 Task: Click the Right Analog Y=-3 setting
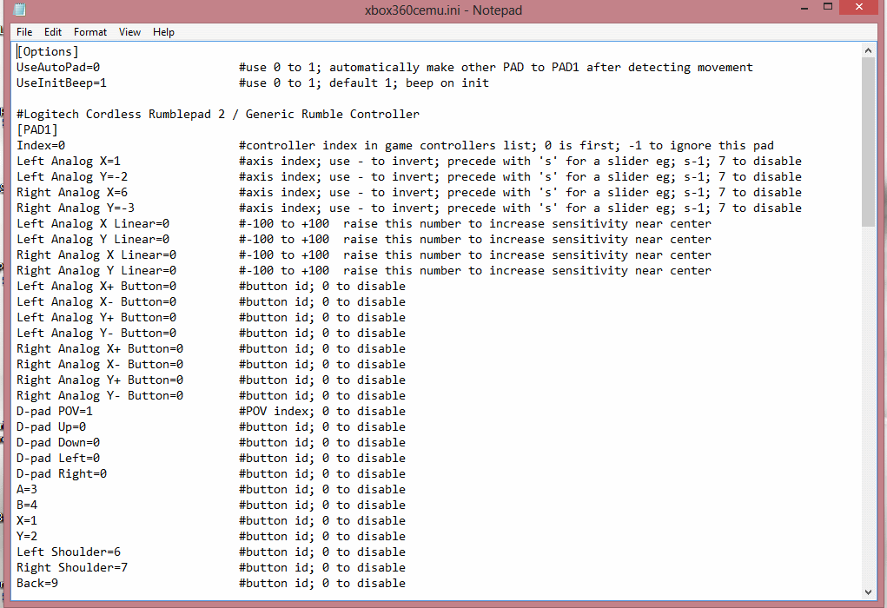(76, 208)
